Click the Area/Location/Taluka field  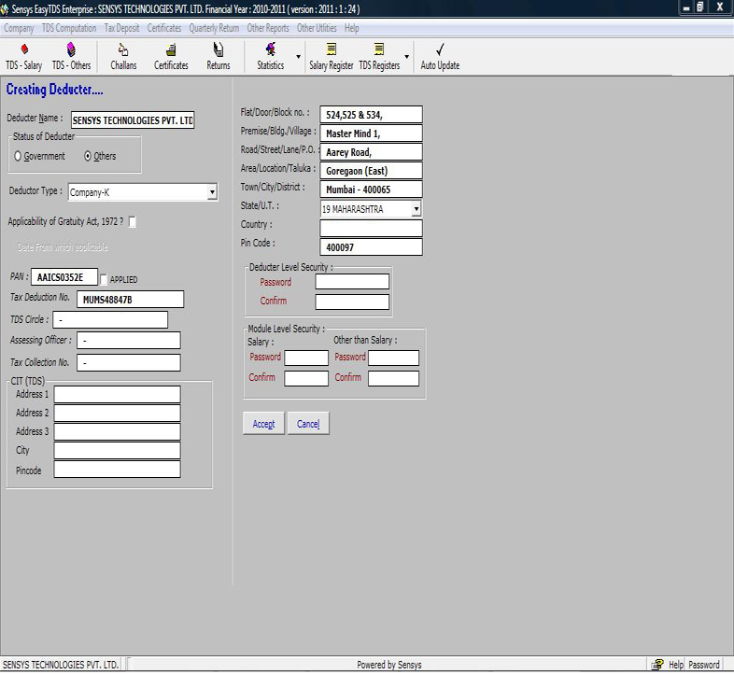[372, 171]
